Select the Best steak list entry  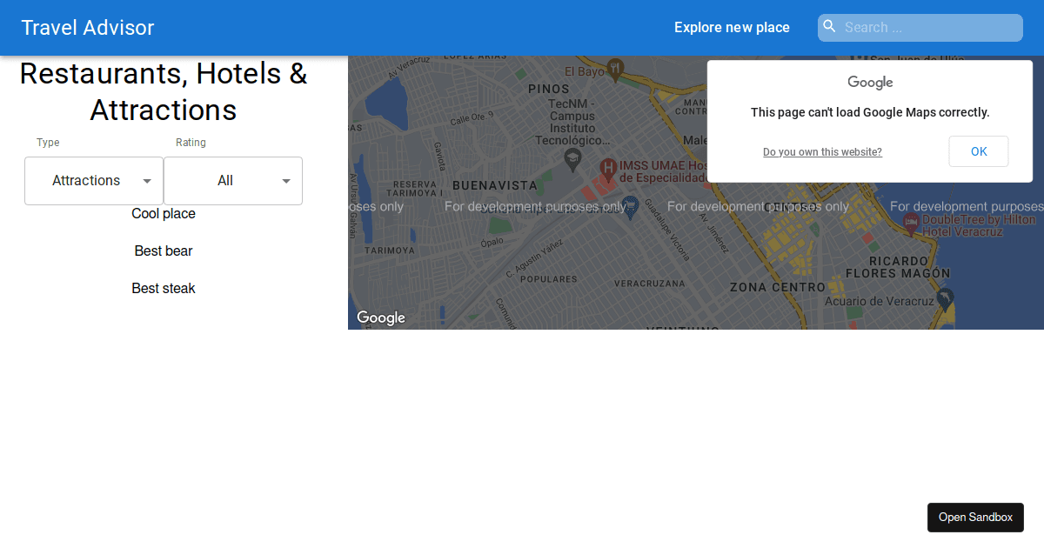point(163,288)
